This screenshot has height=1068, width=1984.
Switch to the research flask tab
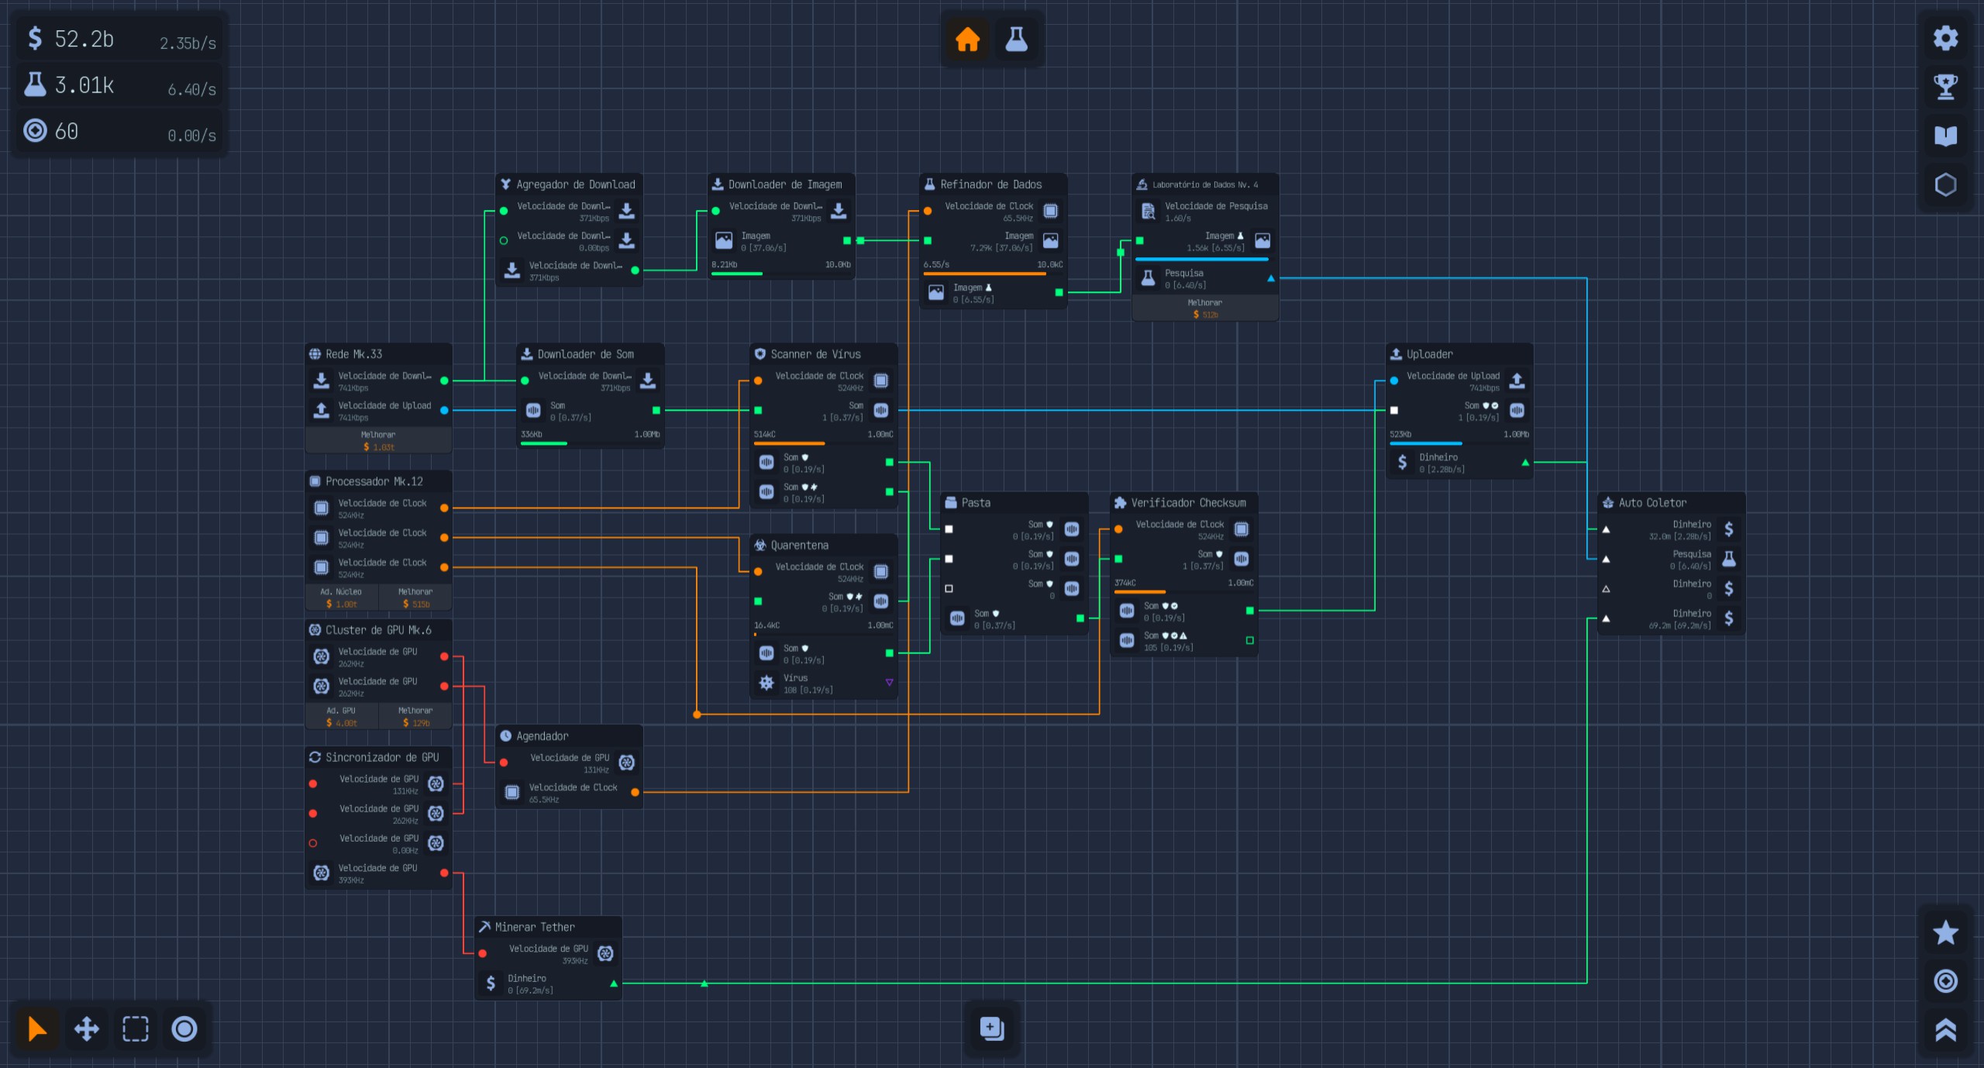point(1016,39)
